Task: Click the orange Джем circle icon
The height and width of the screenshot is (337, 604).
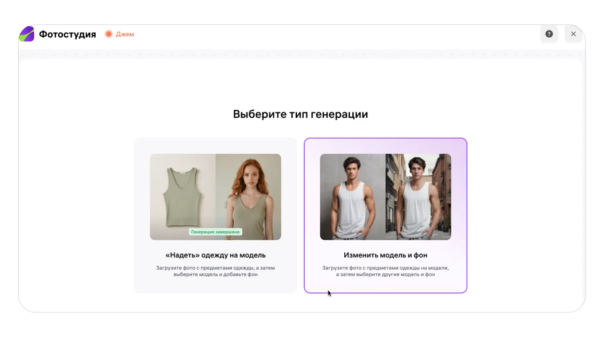Action: [x=108, y=34]
